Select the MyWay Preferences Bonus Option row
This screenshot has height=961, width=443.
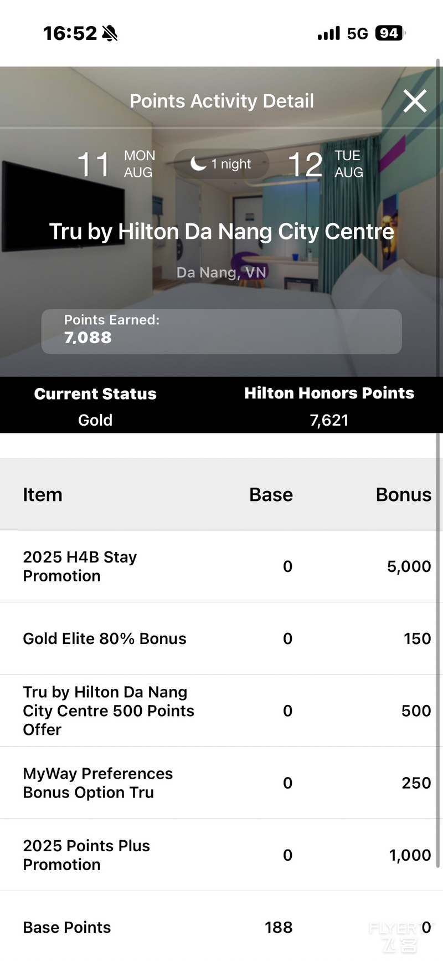(221, 783)
